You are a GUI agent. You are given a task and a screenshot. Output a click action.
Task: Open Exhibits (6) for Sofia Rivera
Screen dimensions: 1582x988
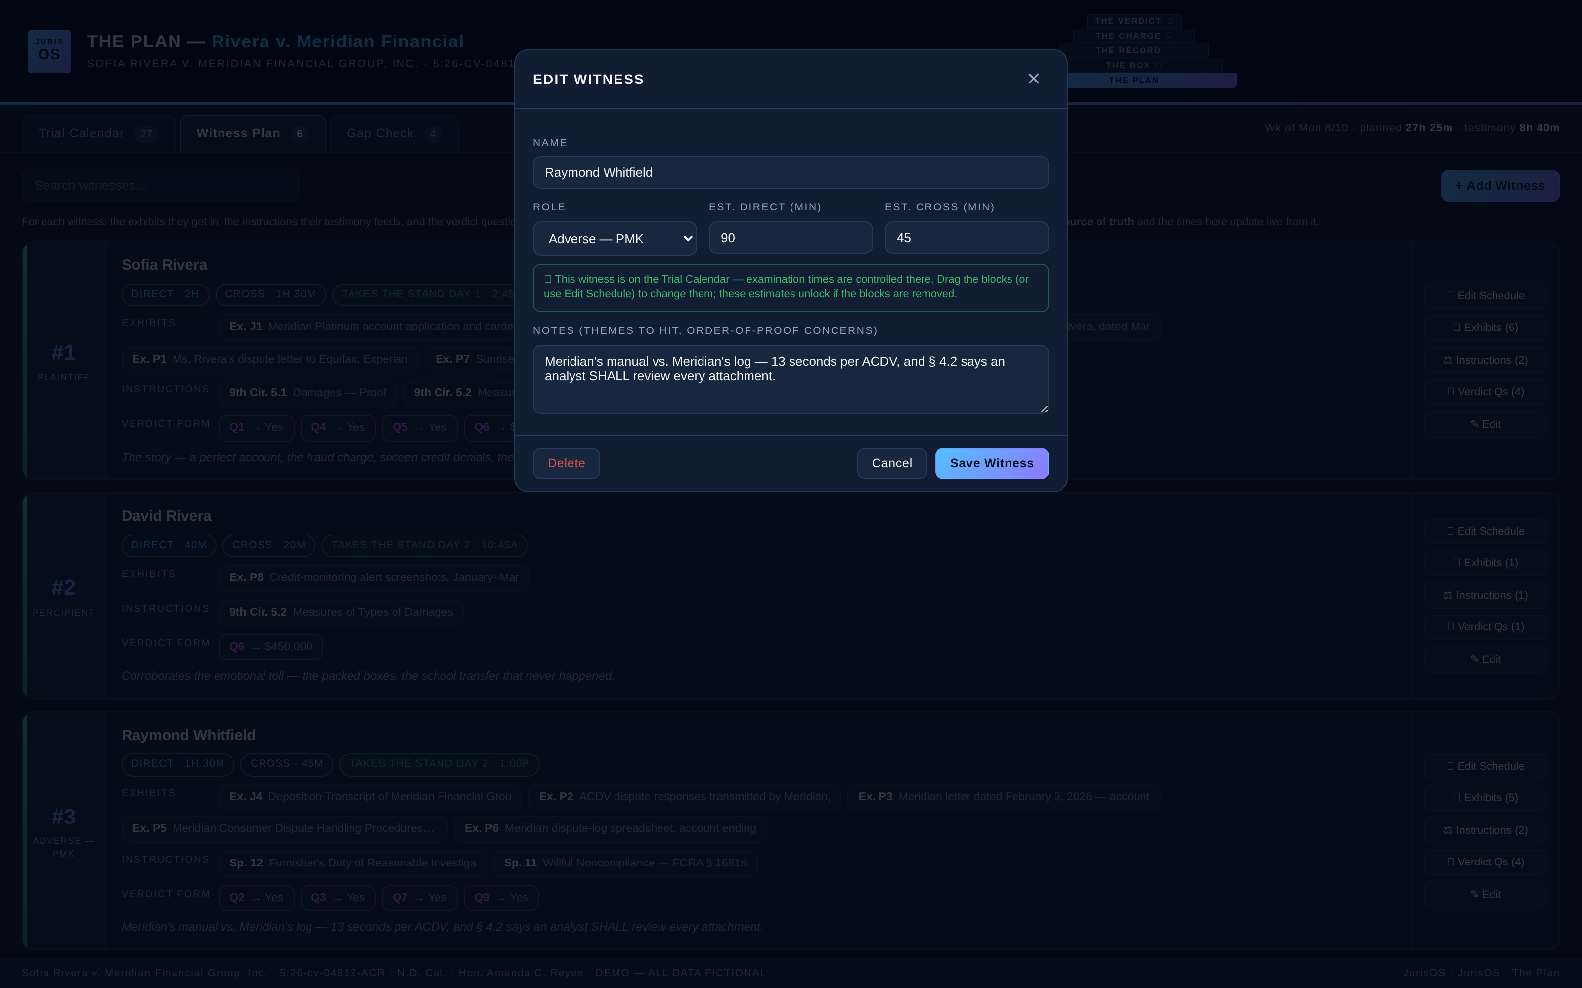[1485, 328]
